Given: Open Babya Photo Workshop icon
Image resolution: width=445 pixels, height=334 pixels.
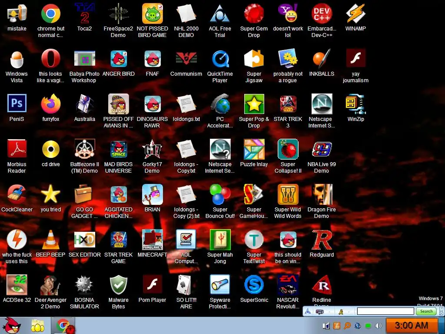Looking at the screenshot, I should (x=85, y=59).
